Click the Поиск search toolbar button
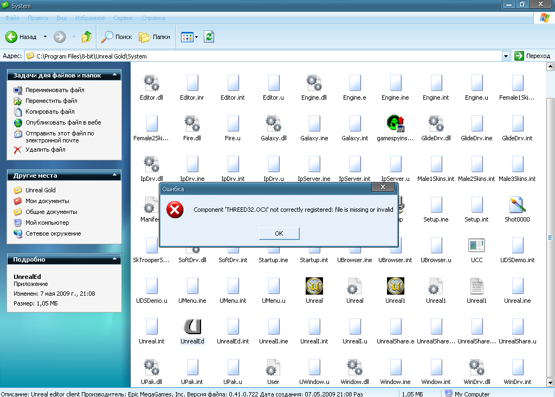The height and width of the screenshot is (397, 555). (x=117, y=37)
